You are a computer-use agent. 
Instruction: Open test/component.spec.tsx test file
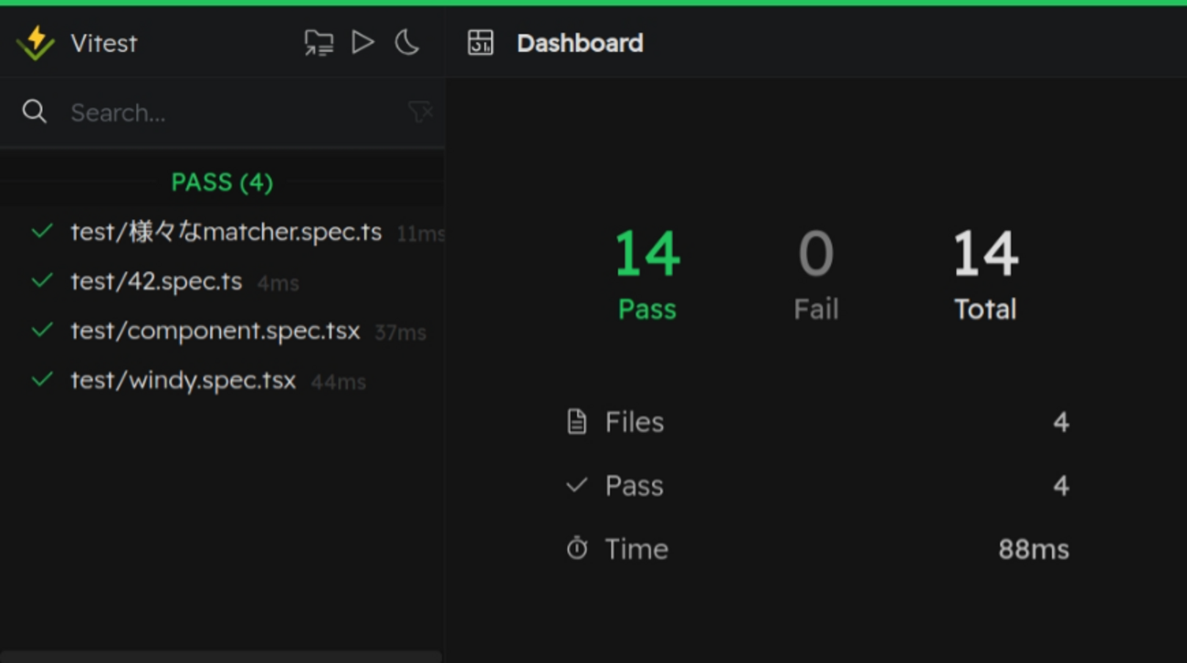[x=215, y=331]
